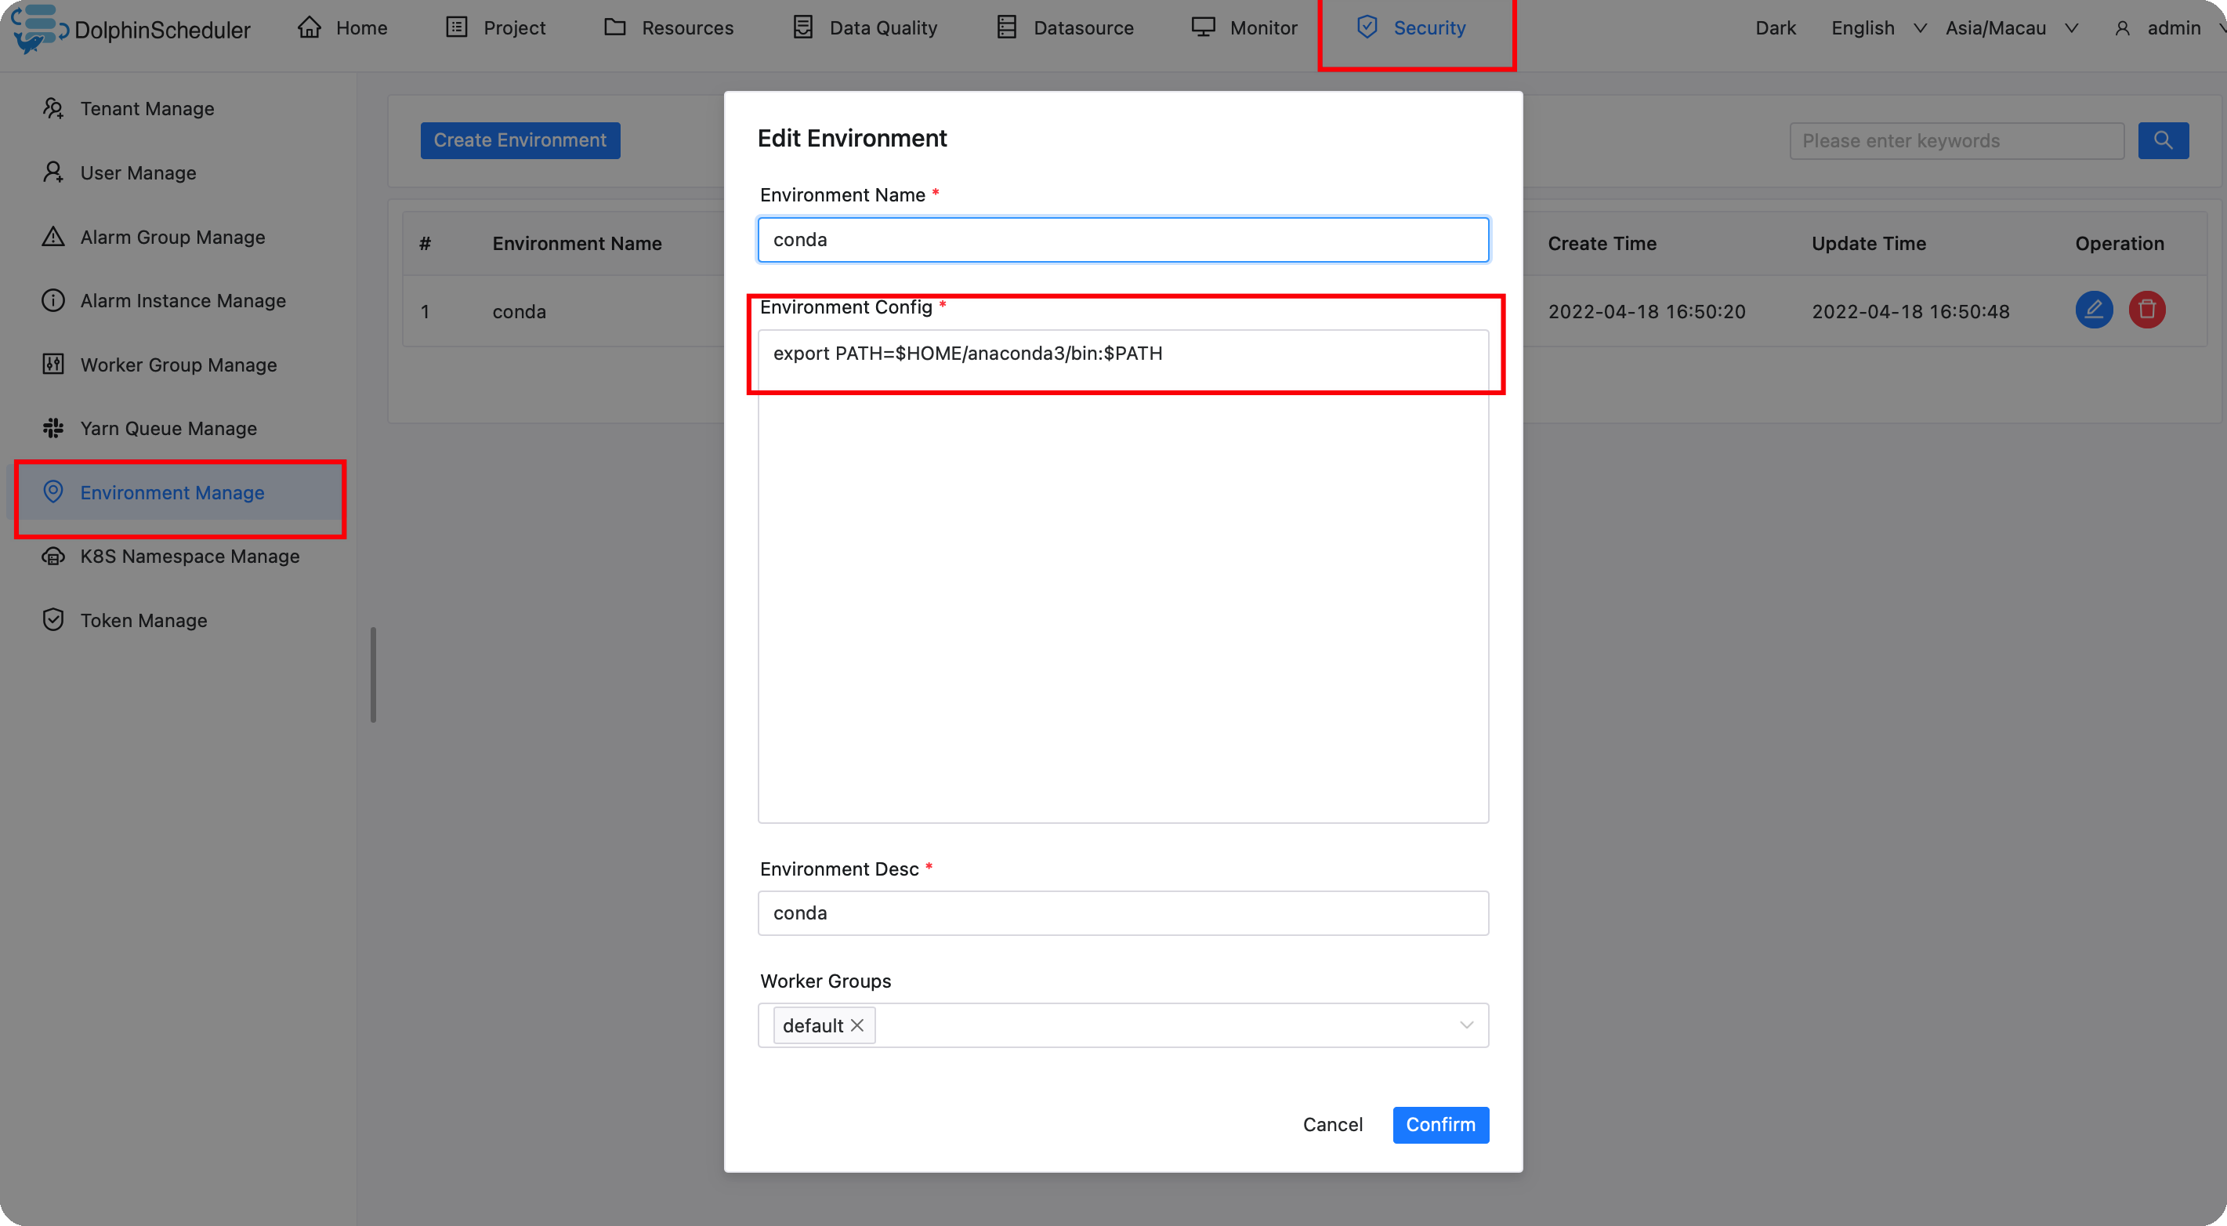Click the search magnifier button
The height and width of the screenshot is (1226, 2227).
[x=2162, y=141]
